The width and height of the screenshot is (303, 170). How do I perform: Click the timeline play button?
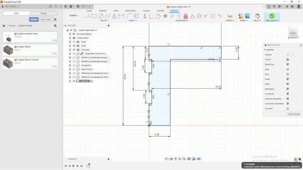coord(73,166)
